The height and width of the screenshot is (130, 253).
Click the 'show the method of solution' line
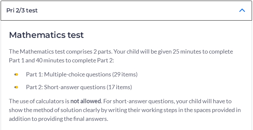tap(125, 110)
